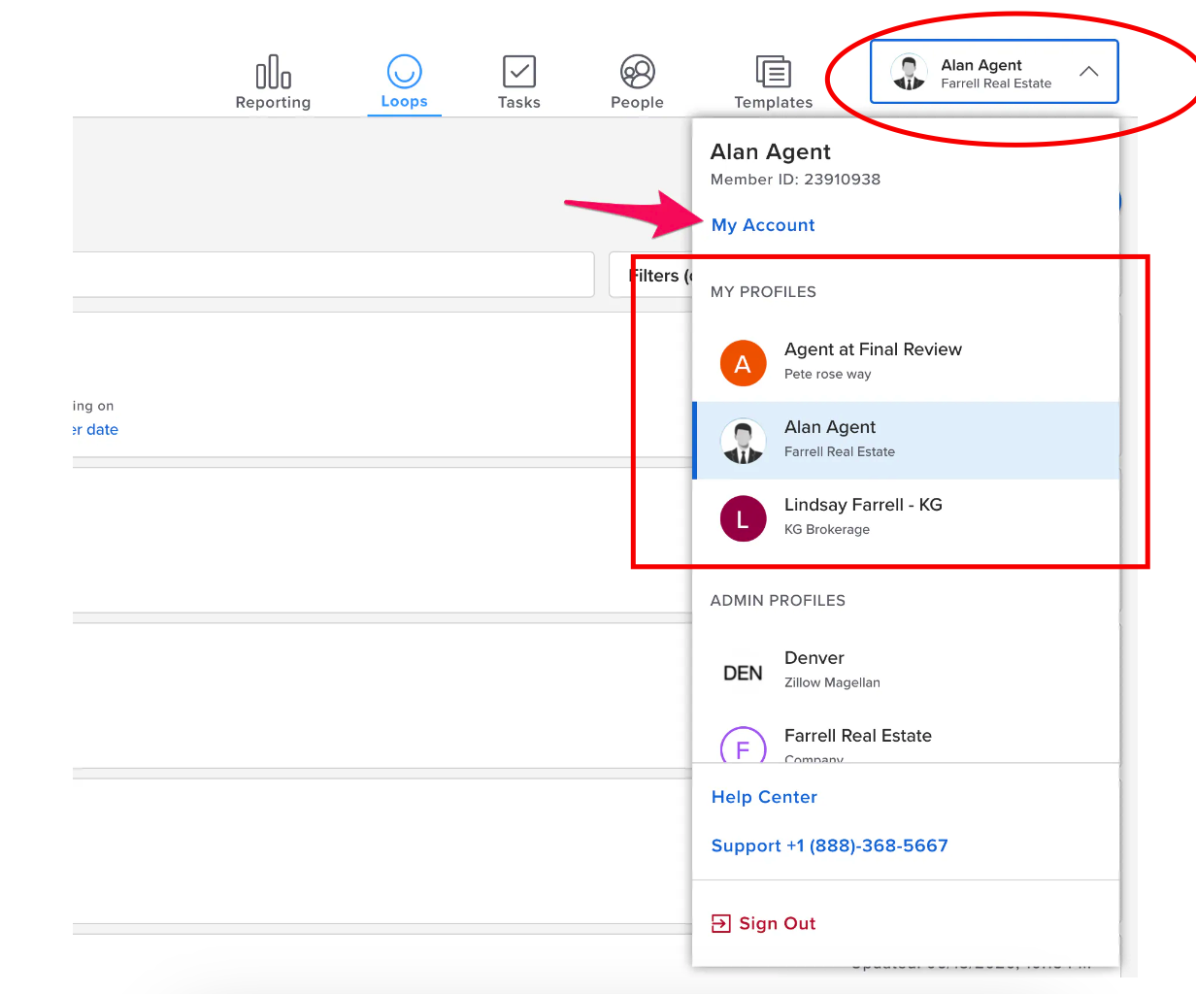The height and width of the screenshot is (994, 1196).
Task: Open the People section
Action: coord(637,68)
